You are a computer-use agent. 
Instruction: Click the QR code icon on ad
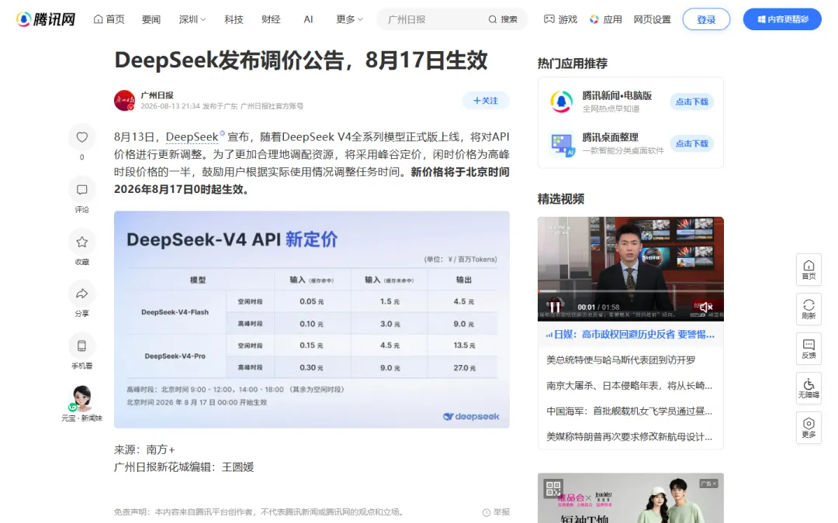click(x=553, y=488)
